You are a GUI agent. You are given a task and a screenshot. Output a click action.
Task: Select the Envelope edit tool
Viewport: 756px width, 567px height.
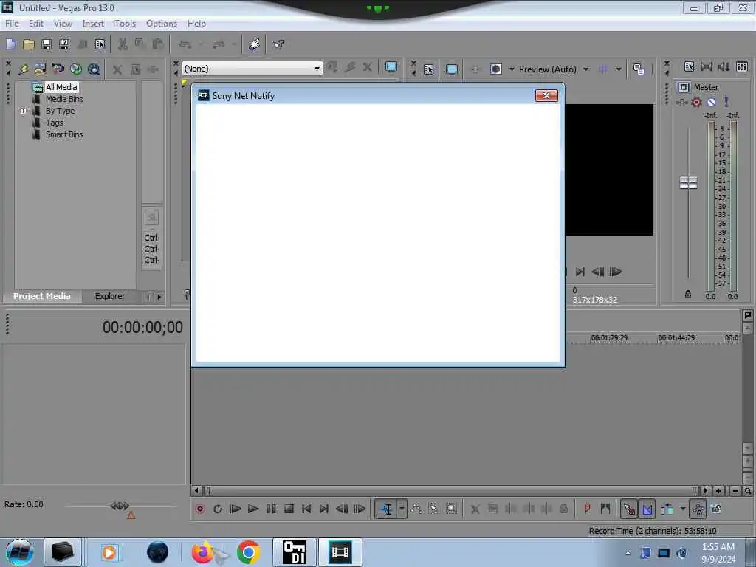coord(416,509)
